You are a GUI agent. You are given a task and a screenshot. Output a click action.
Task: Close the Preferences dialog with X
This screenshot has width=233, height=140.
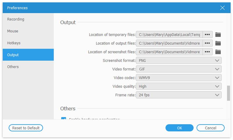(x=223, y=8)
